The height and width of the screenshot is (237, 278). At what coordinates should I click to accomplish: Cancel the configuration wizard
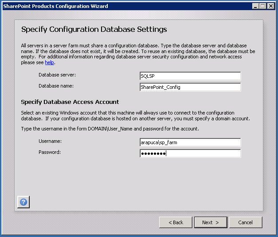click(245, 222)
